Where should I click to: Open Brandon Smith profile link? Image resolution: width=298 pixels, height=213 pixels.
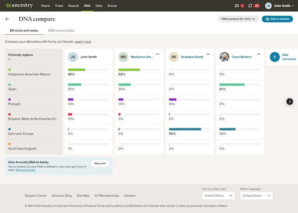[192, 57]
